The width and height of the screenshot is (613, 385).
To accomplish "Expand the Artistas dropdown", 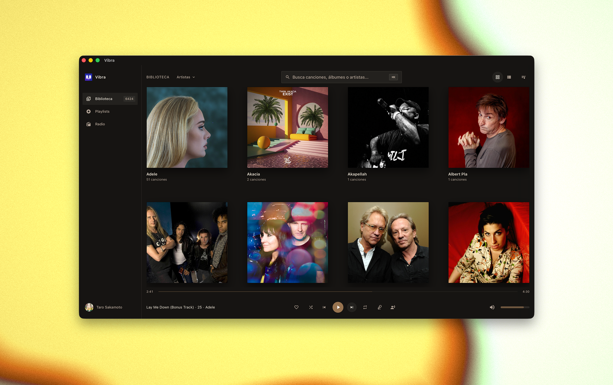I will (186, 77).
